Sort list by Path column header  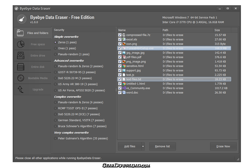pos(187,30)
